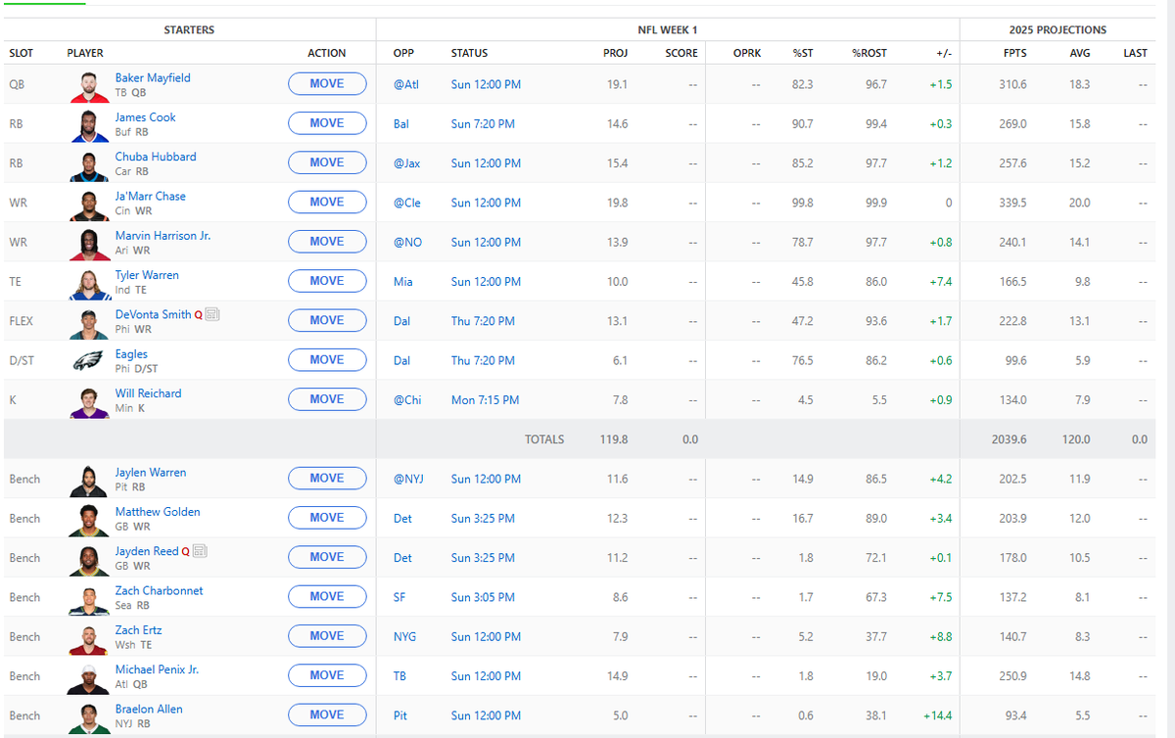Image resolution: width=1175 pixels, height=738 pixels.
Task: Click Will Reichard's headshot photo
Action: 89,400
